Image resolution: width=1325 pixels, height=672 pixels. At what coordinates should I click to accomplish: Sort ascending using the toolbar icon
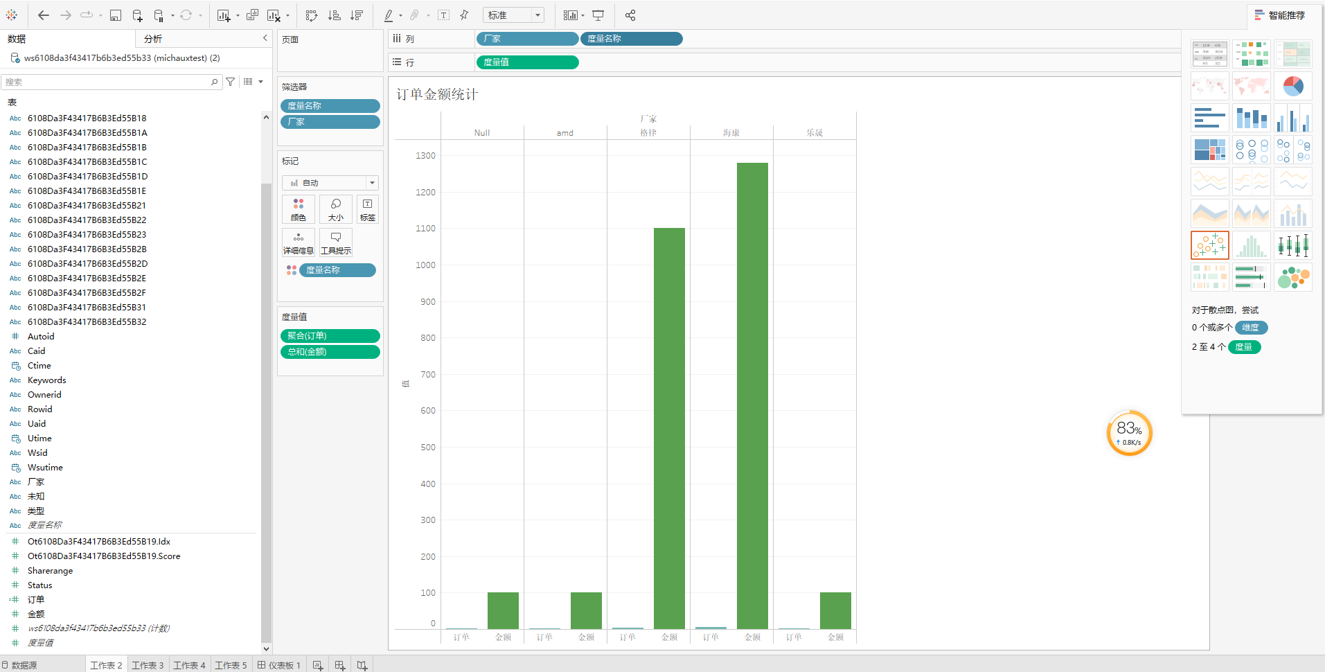pos(334,15)
